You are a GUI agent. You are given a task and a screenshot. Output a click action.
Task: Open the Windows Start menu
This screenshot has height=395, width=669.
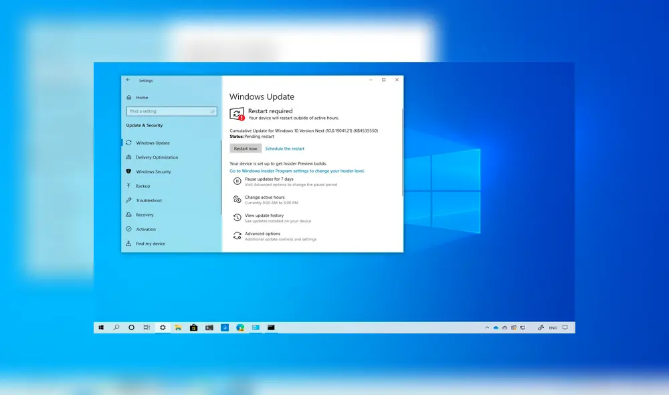[101, 327]
